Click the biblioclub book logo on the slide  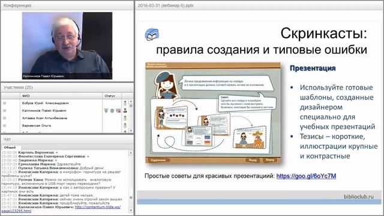[x=152, y=34]
